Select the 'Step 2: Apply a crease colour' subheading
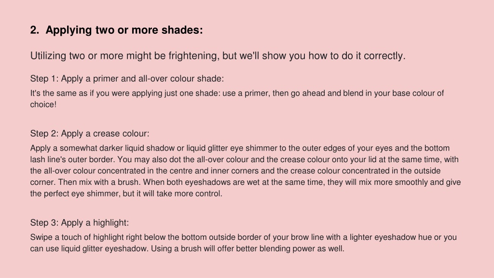 [x=90, y=133]
